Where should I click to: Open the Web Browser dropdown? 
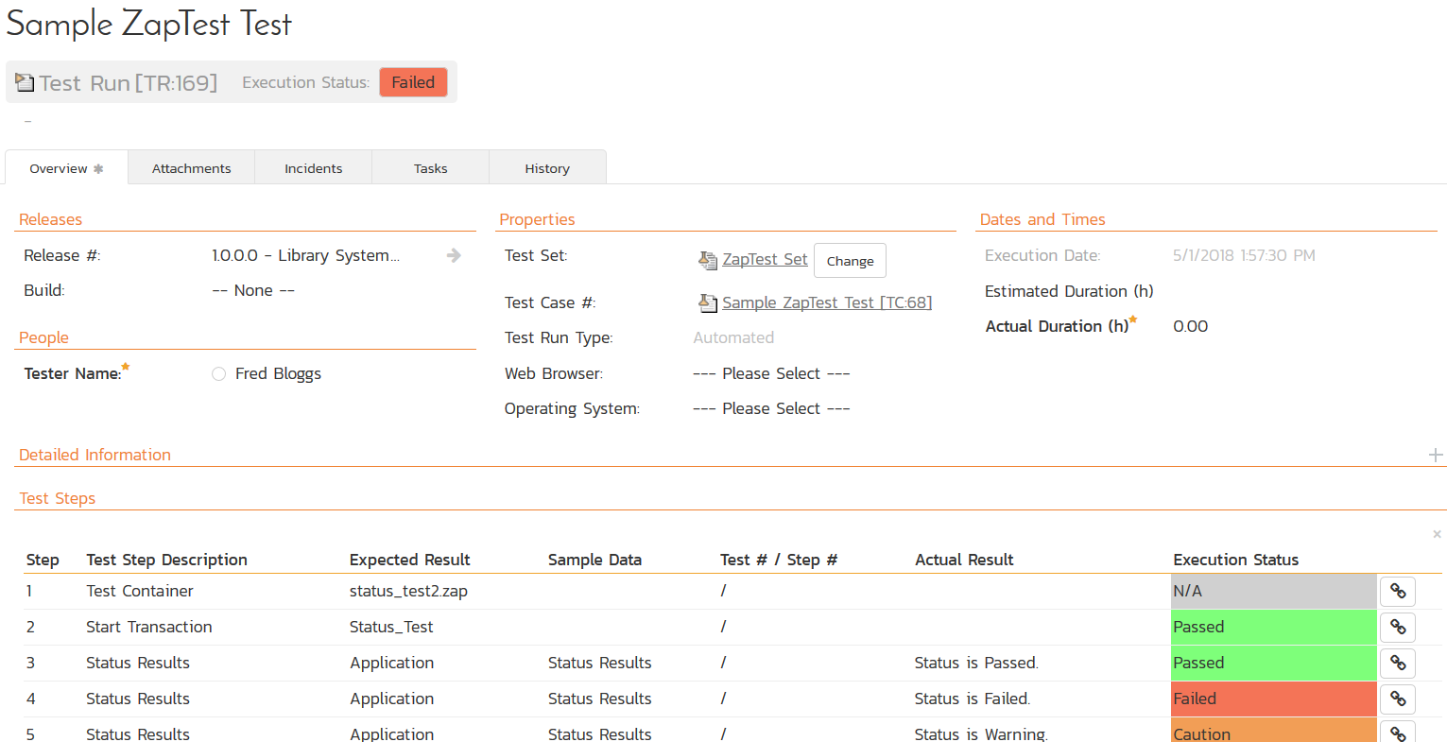[x=771, y=373]
